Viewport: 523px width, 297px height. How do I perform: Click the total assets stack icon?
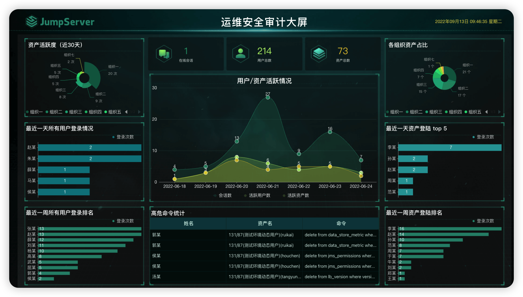click(319, 54)
